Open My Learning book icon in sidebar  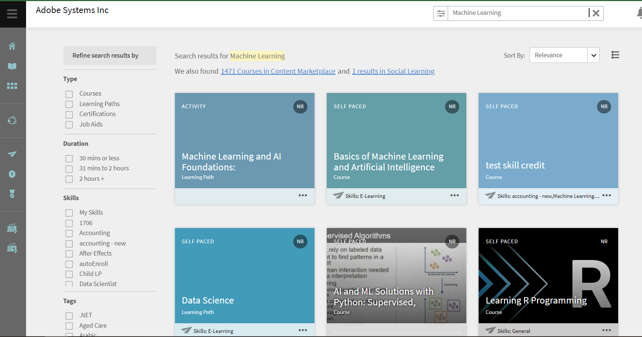(12, 66)
